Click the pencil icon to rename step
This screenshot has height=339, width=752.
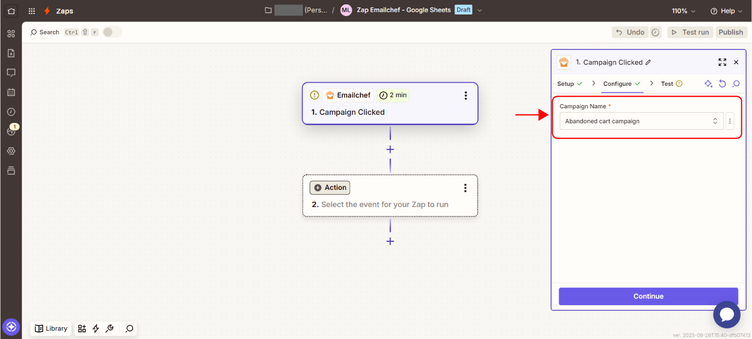[648, 63]
